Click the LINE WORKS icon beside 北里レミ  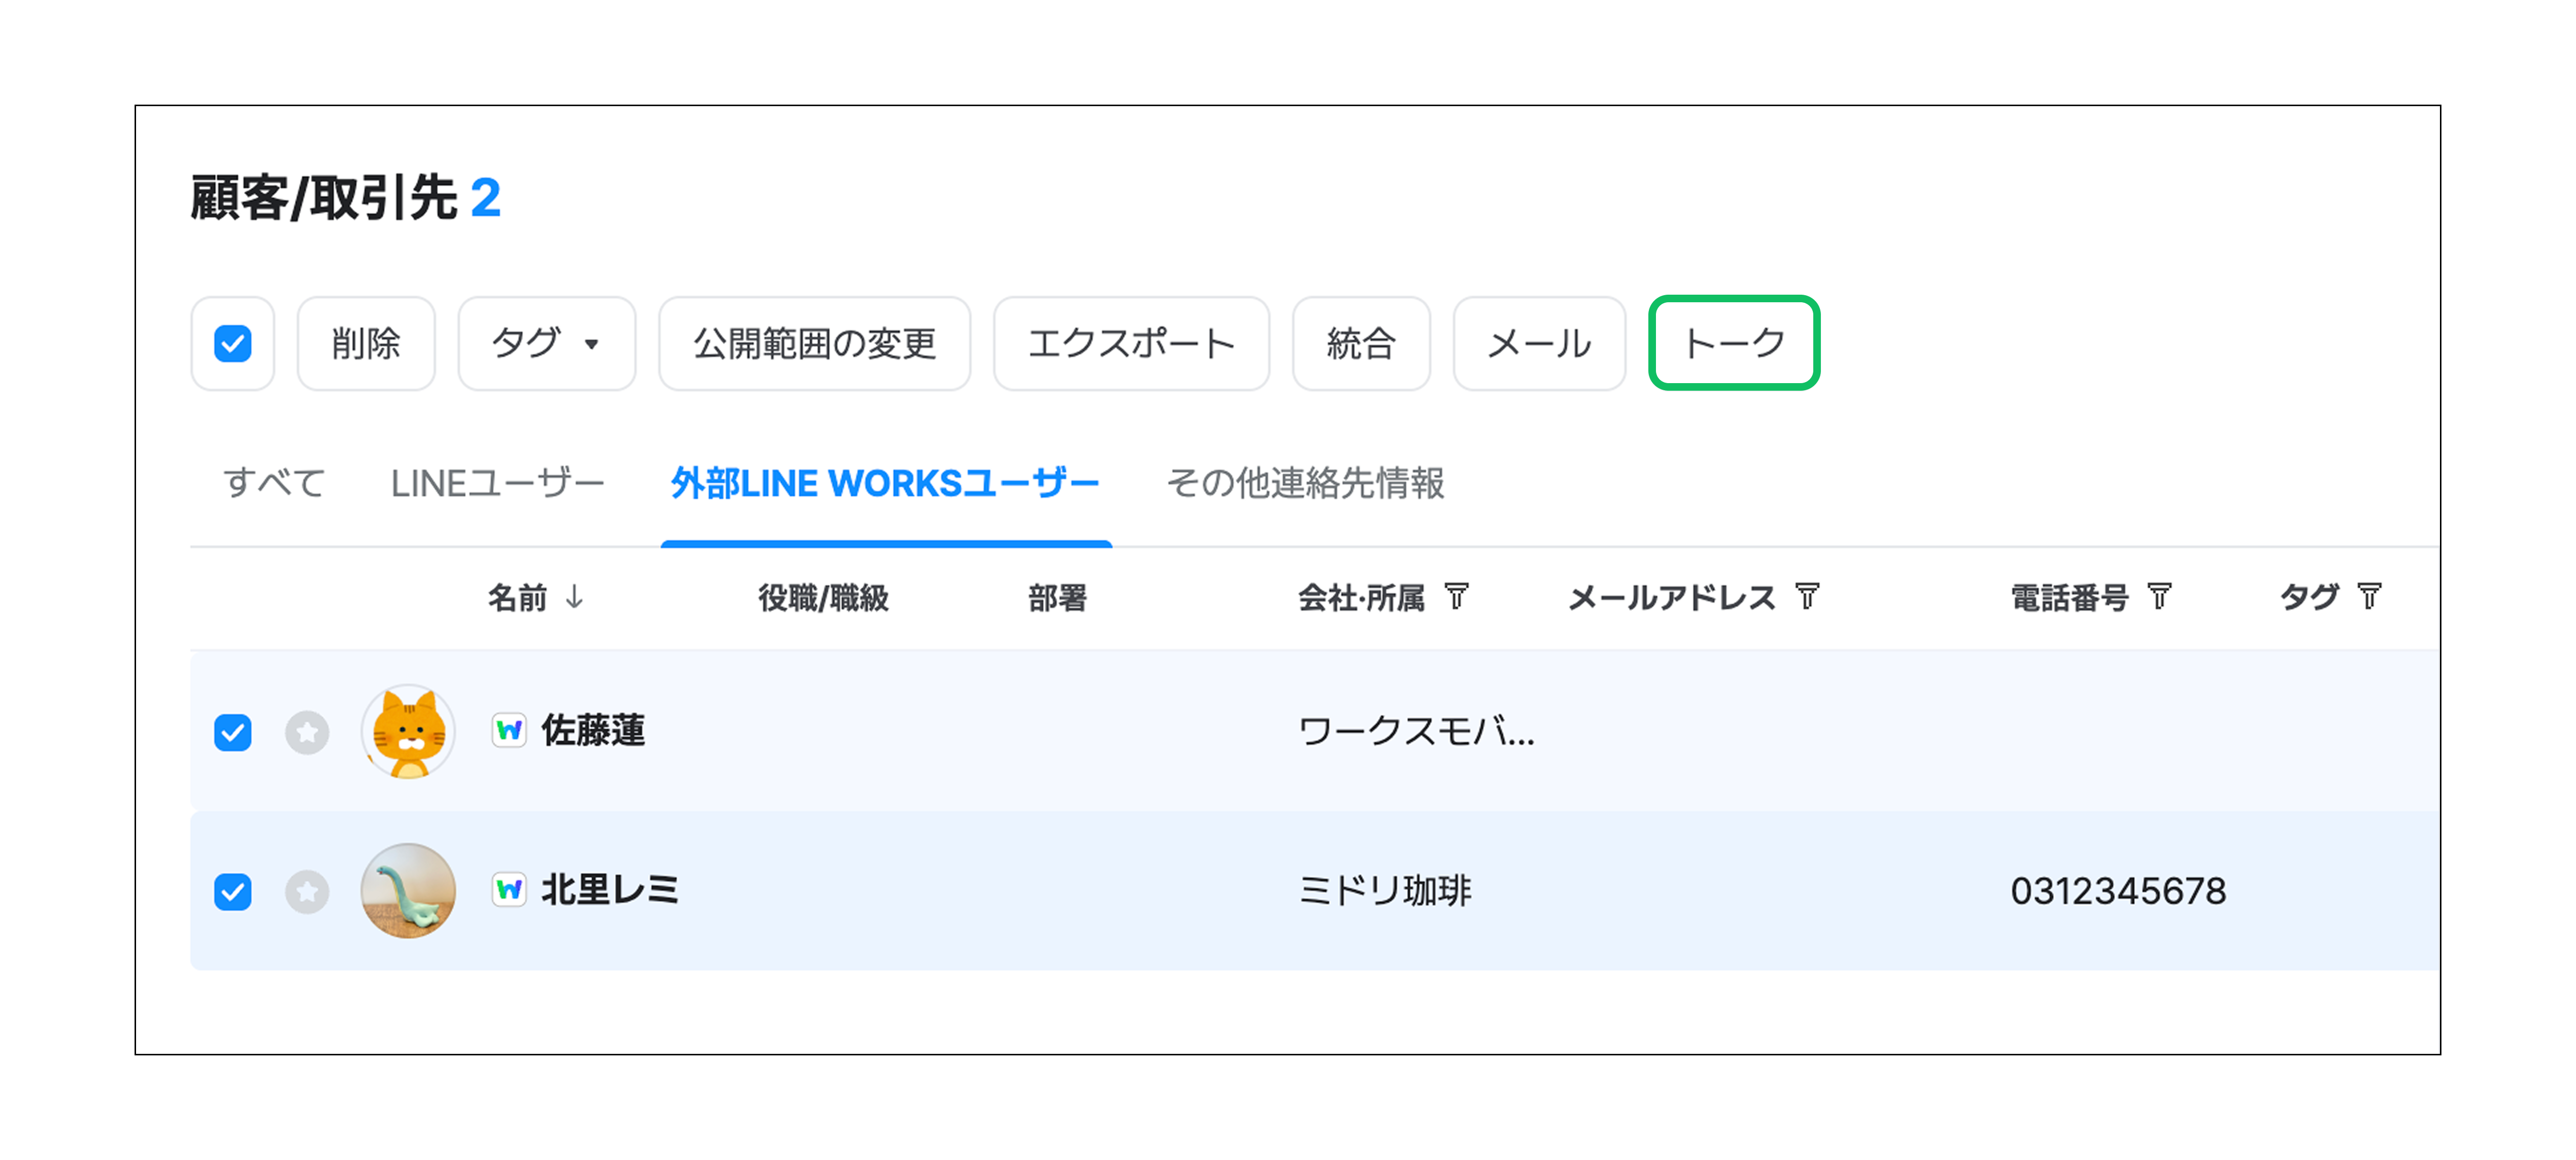point(509,889)
